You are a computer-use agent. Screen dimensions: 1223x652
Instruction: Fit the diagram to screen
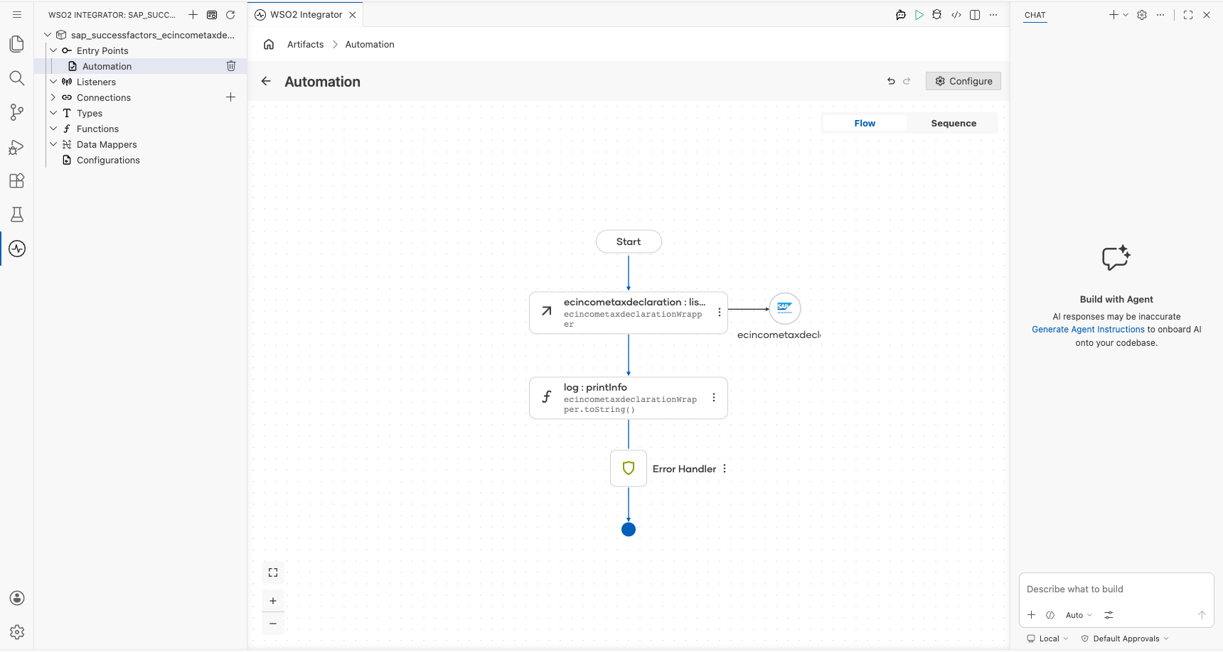click(x=273, y=572)
